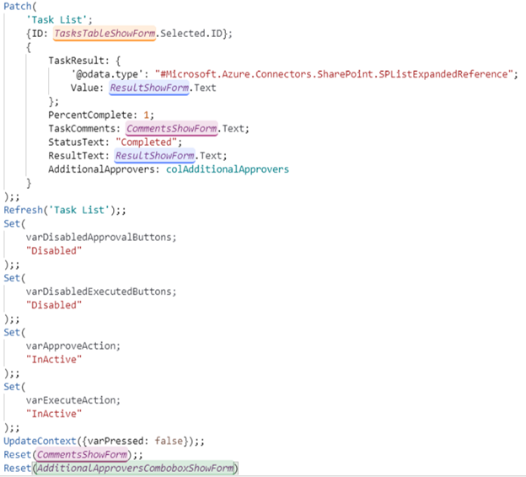Click the number 1 after PercentComplete
The width and height of the screenshot is (526, 477).
pyautogui.click(x=147, y=115)
